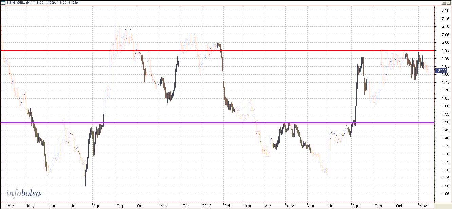This screenshot has height=209, width=452.
Task: Select the purple horizontal support line at 1.50
Action: (217, 122)
